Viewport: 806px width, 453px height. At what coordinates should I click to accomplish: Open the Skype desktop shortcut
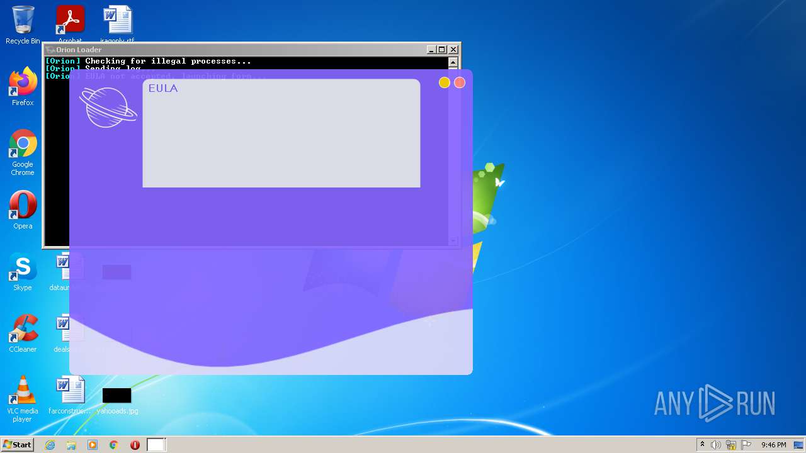click(23, 272)
